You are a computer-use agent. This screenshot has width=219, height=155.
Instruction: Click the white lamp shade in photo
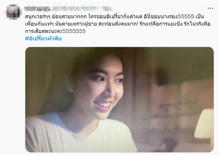[x=204, y=124]
